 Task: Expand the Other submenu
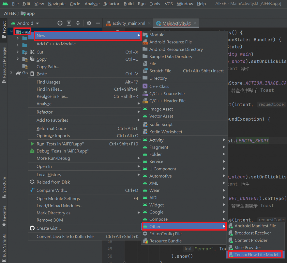coord(184,227)
